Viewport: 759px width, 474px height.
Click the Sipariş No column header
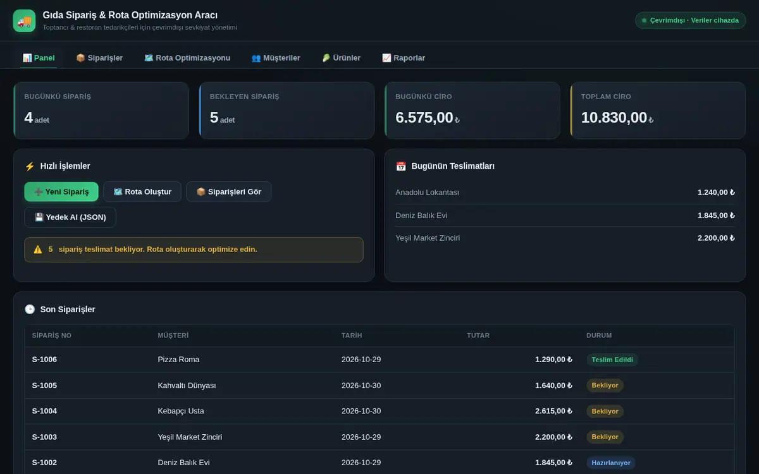pyautogui.click(x=52, y=336)
